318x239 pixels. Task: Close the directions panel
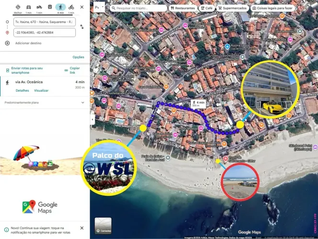(82, 7)
